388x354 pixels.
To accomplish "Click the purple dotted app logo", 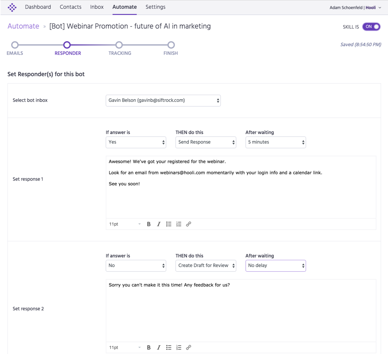I will (x=12, y=7).
